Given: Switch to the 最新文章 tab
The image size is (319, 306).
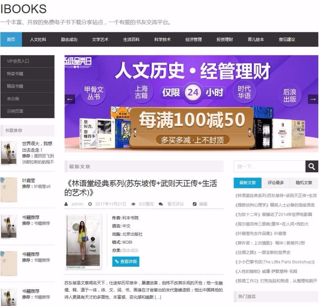Looking at the screenshot, I should click(x=248, y=183).
